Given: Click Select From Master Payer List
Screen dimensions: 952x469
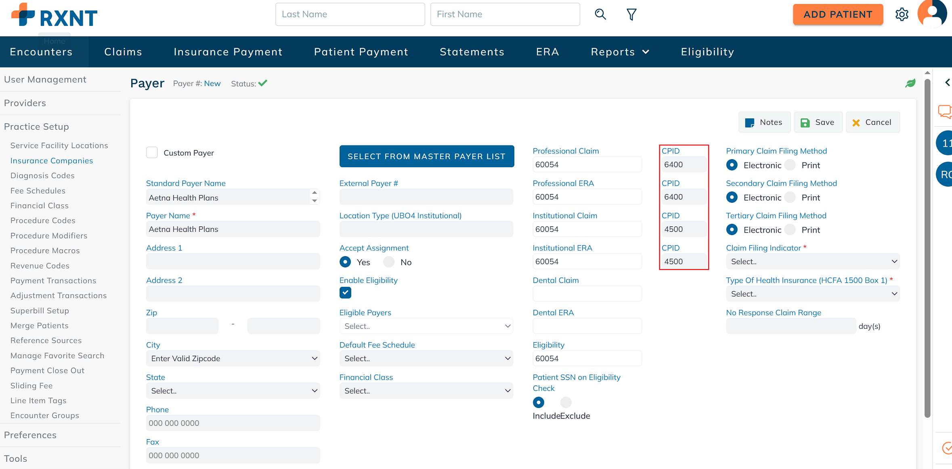Looking at the screenshot, I should pyautogui.click(x=426, y=156).
